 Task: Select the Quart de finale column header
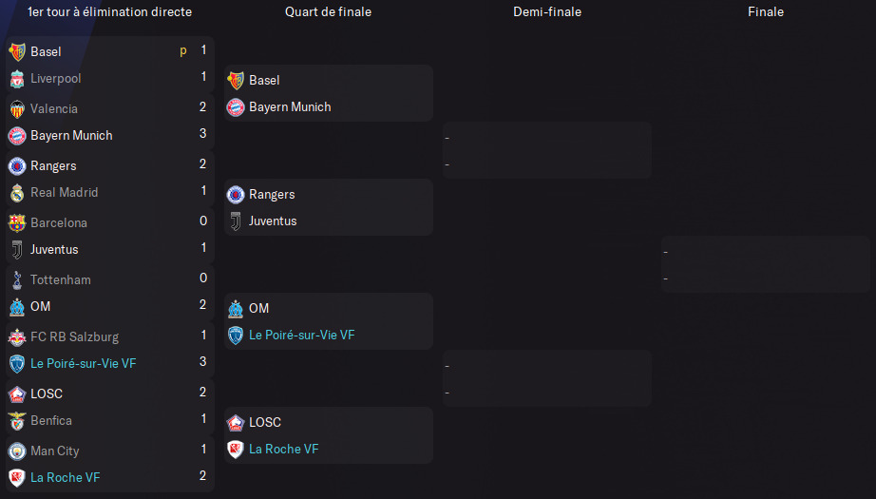pyautogui.click(x=328, y=12)
